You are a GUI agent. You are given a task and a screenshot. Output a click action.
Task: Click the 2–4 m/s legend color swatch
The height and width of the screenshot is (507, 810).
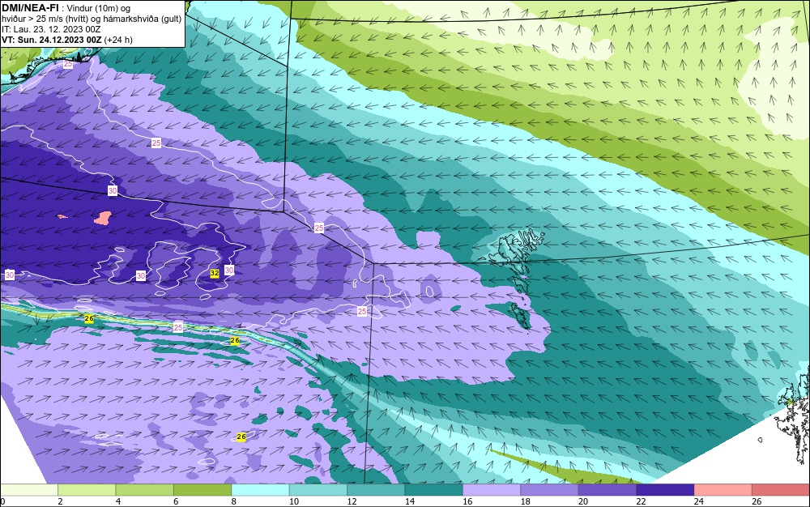coord(87,490)
